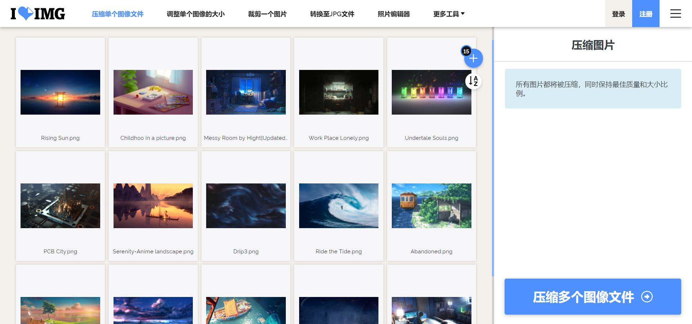The image size is (692, 324).
Task: Click the Childhoo in a picture.png file name
Action: (153, 138)
